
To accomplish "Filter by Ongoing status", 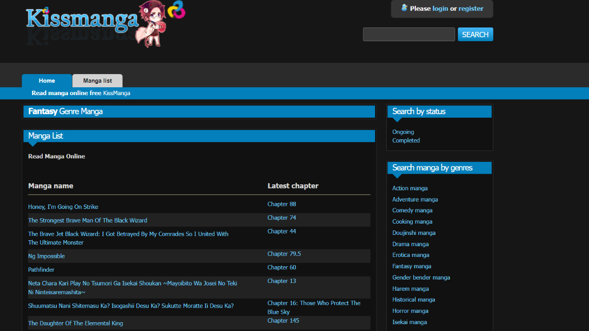I will click(x=403, y=132).
